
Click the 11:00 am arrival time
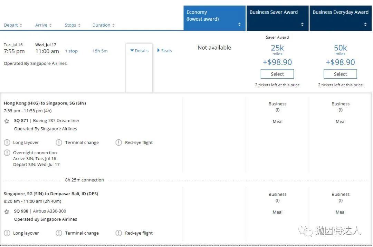tap(47, 51)
